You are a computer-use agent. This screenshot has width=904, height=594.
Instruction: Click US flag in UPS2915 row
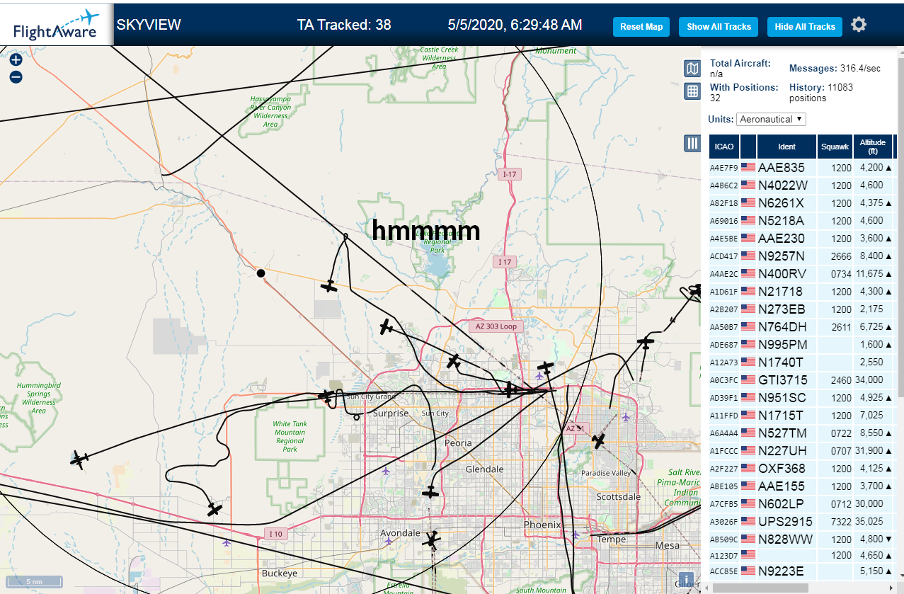point(748,522)
